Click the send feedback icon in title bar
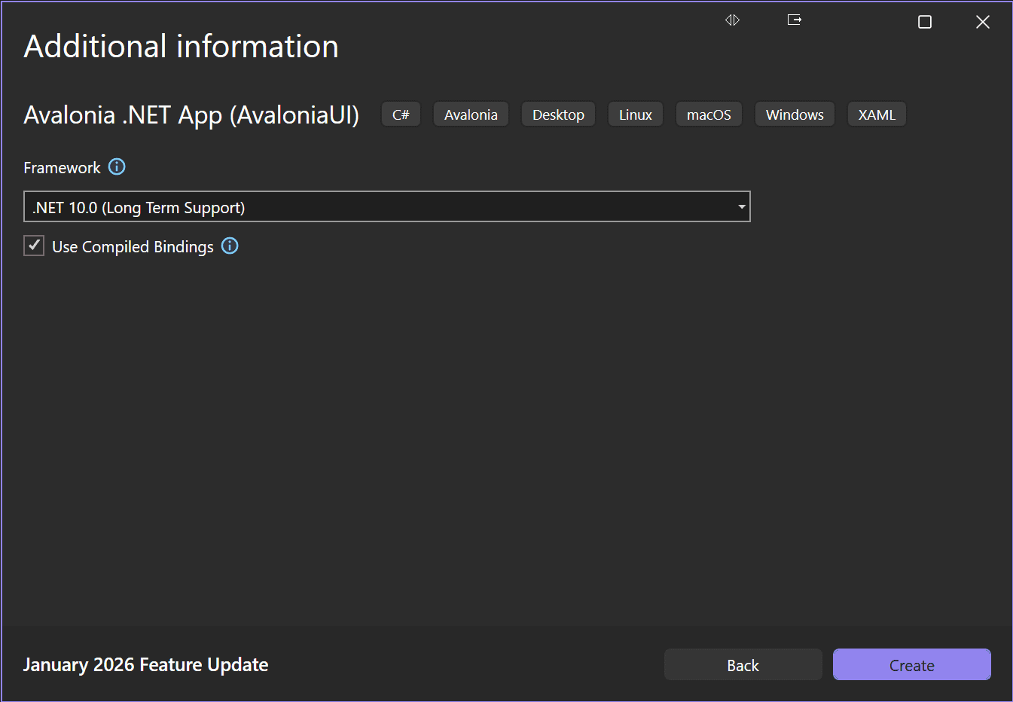Screen dimensions: 1013x702 [x=794, y=20]
